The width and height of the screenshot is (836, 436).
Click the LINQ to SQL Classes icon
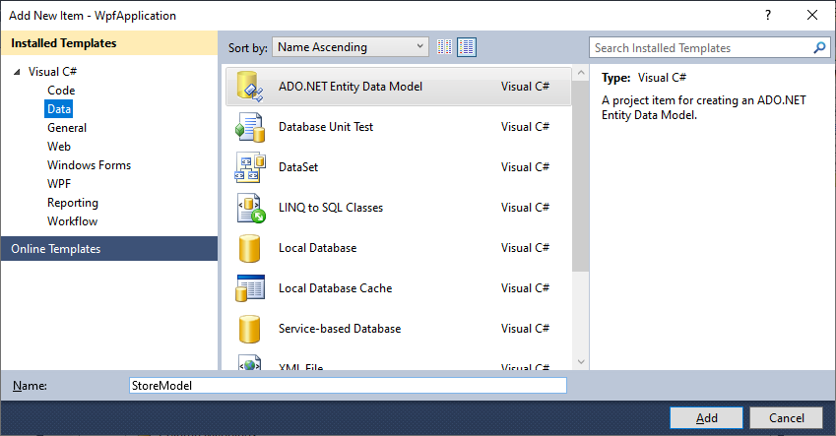[249, 208]
